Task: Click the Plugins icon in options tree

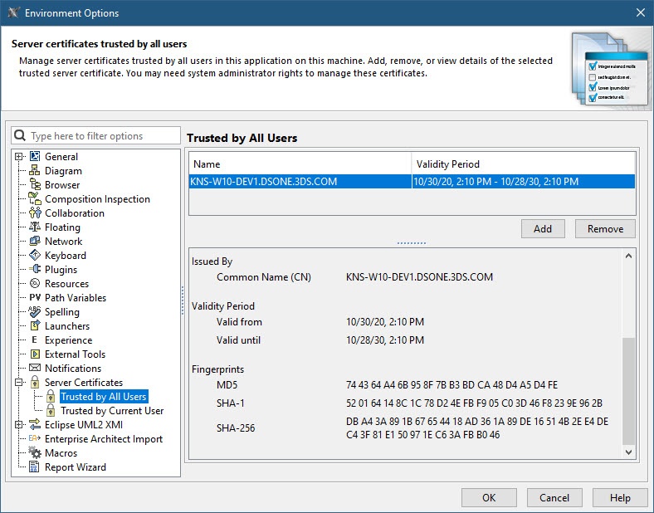Action: click(35, 270)
